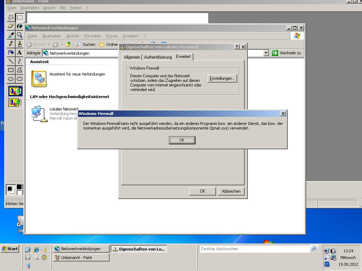
Task: Expand the Adresse bar dropdown
Action: click(x=266, y=53)
